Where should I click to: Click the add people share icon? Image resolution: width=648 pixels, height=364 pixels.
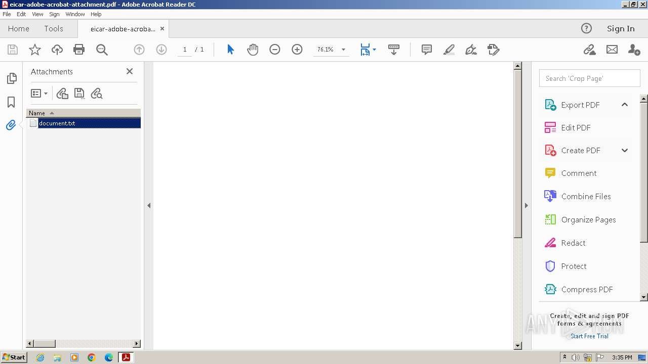634,50
